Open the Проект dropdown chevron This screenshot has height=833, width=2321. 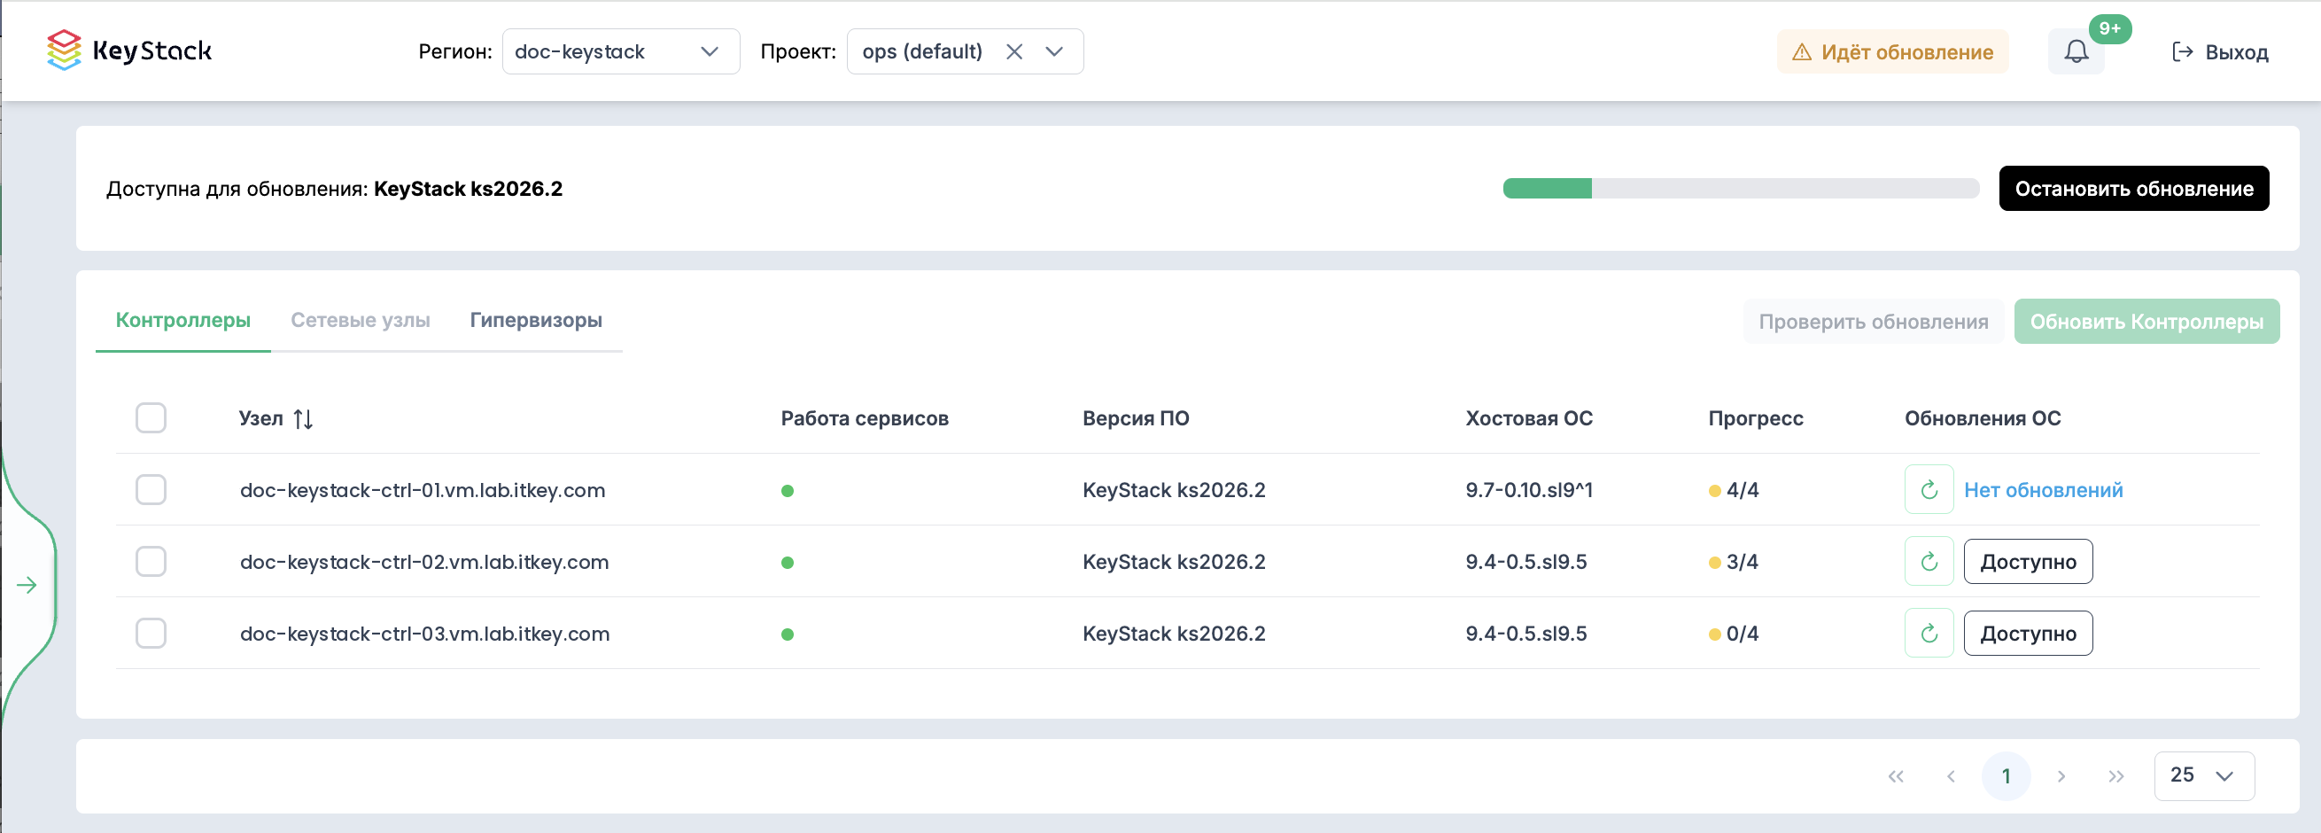[1054, 51]
